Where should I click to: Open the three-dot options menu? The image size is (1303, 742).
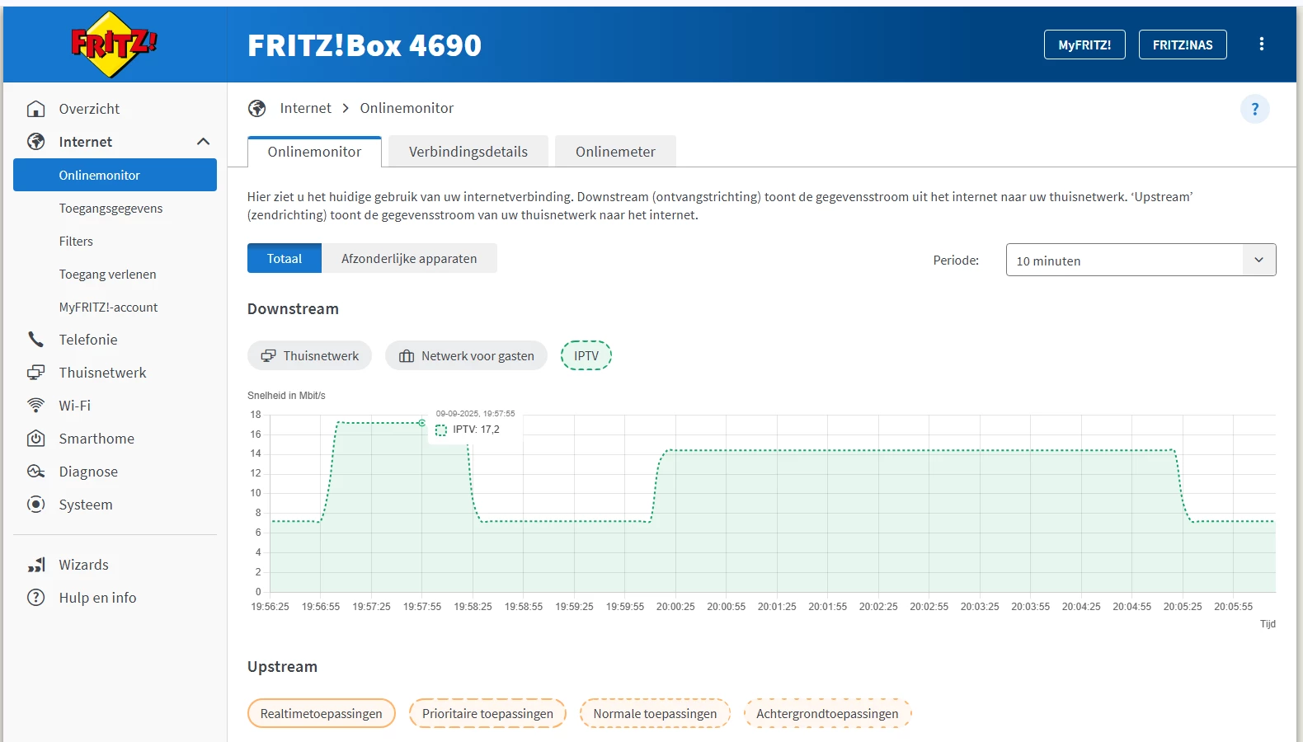[x=1261, y=45]
